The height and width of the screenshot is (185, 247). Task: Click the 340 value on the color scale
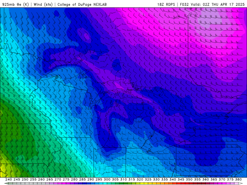click(173, 179)
